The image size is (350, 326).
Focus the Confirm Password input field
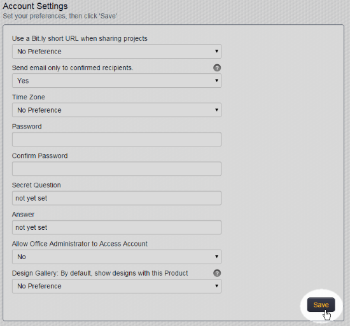click(x=116, y=169)
